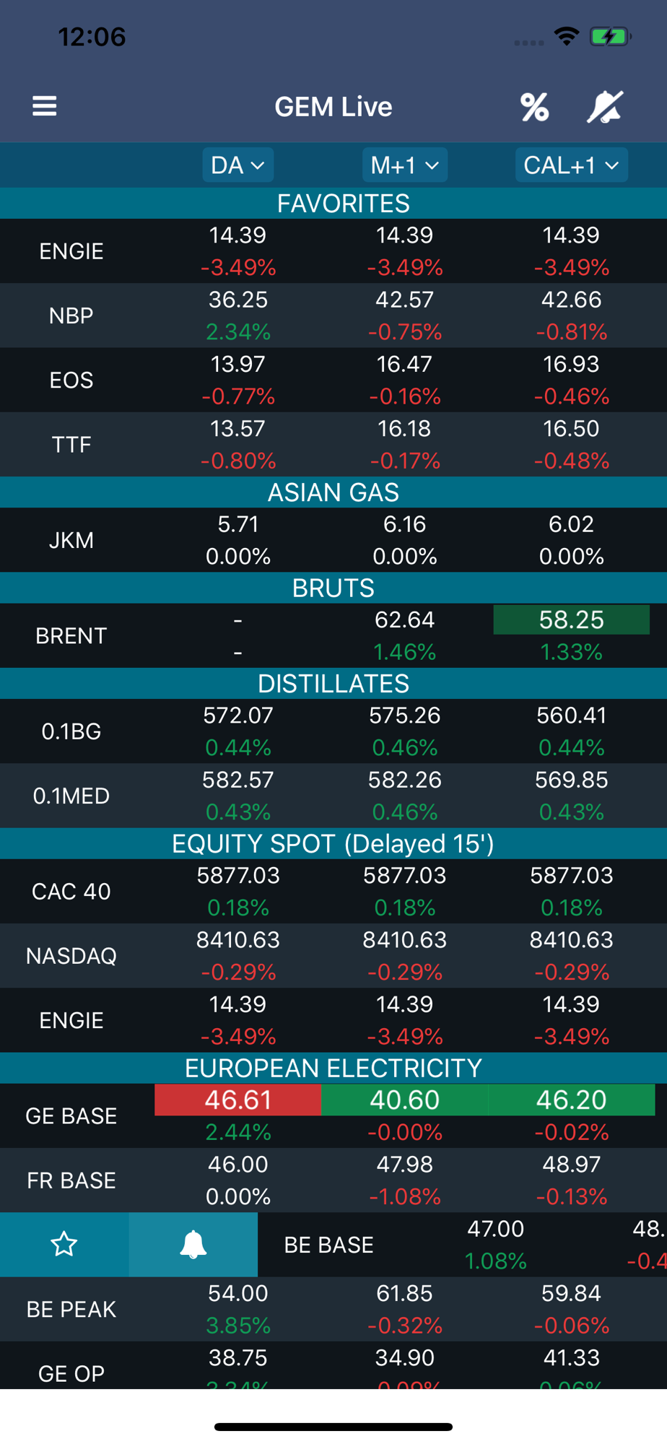Select the FAVORITES section header
This screenshot has height=1444, width=667.
coord(343,204)
